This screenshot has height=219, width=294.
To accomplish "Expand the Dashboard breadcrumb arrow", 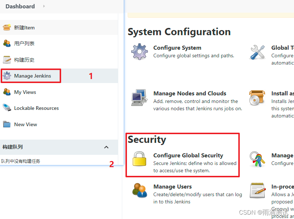I will (44, 6).
